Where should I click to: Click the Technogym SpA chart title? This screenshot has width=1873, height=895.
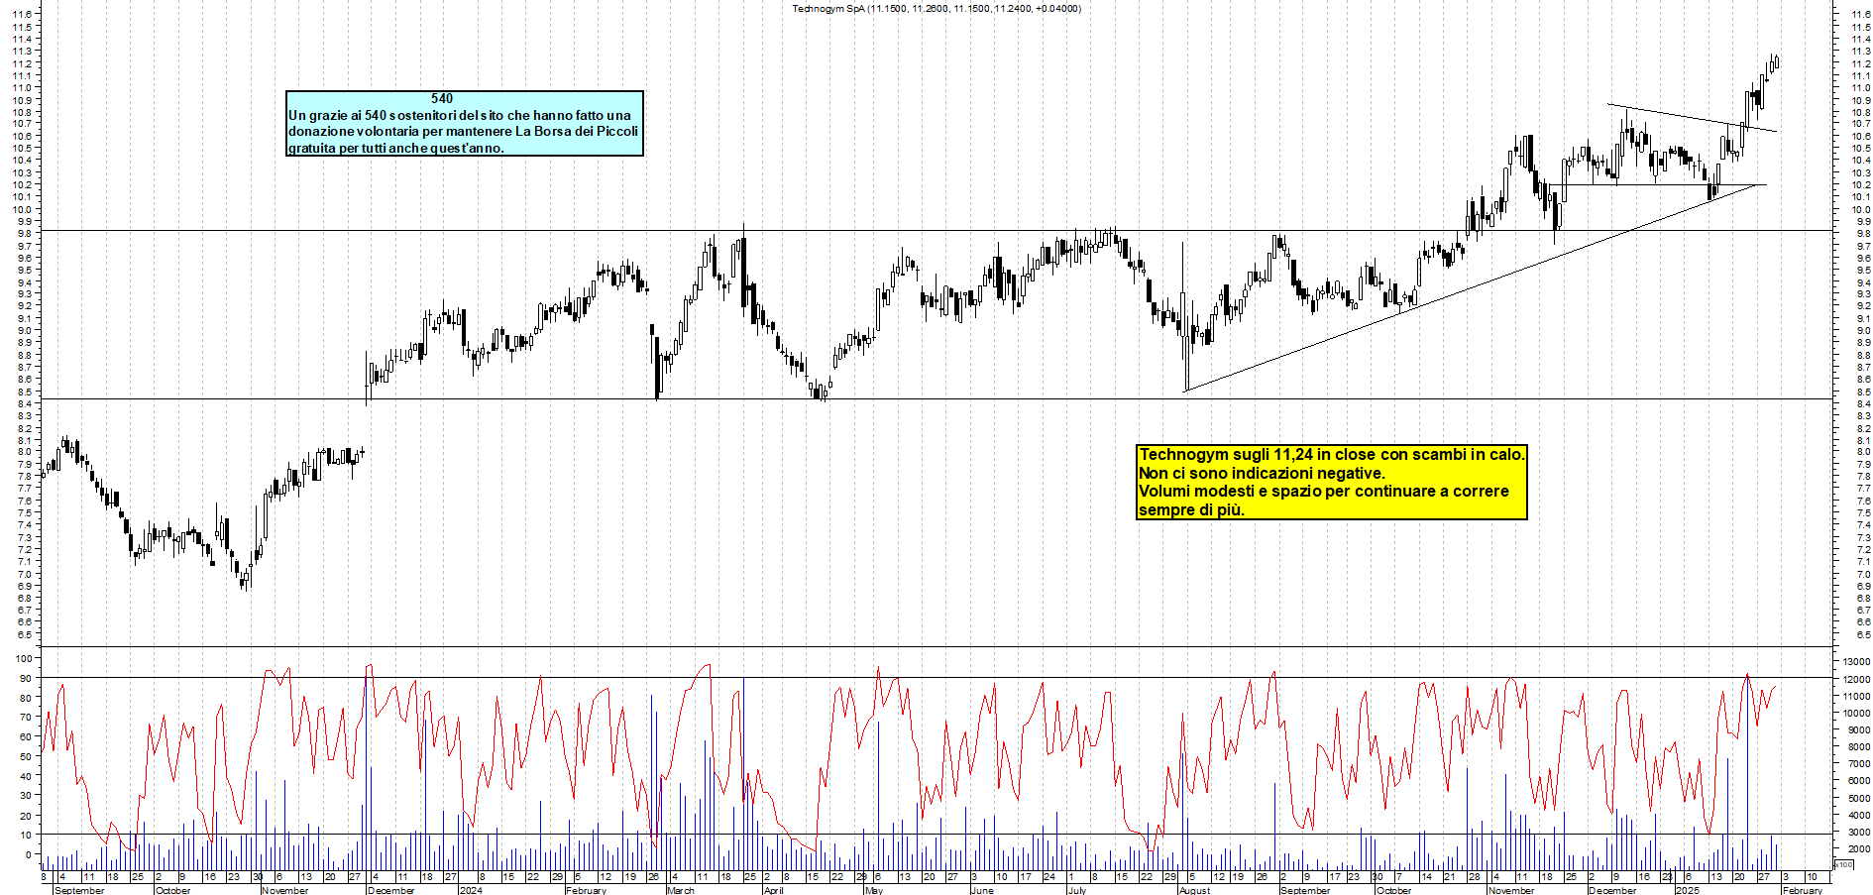[x=936, y=8]
